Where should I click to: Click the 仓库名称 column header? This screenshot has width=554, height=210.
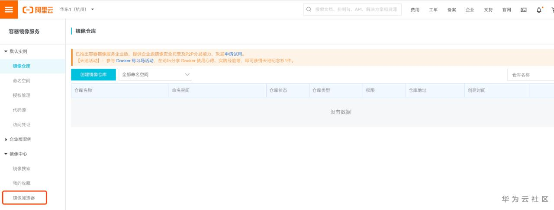[x=83, y=90]
